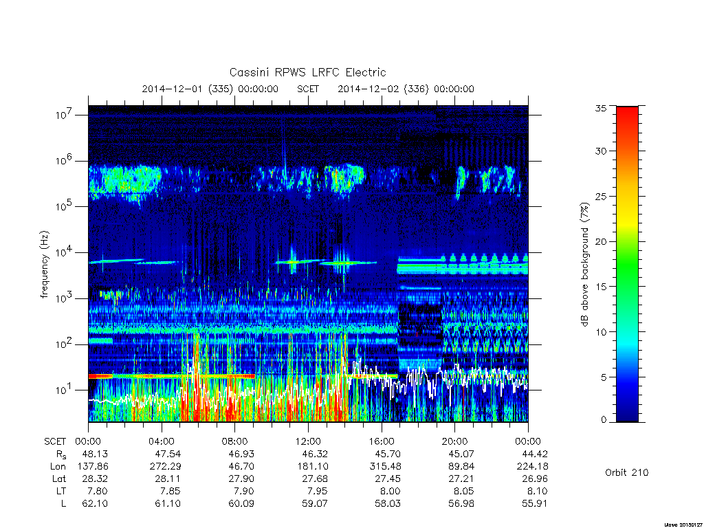The width and height of the screenshot is (704, 528).
Task: Click the color bar value '35'
Action: pos(601,108)
